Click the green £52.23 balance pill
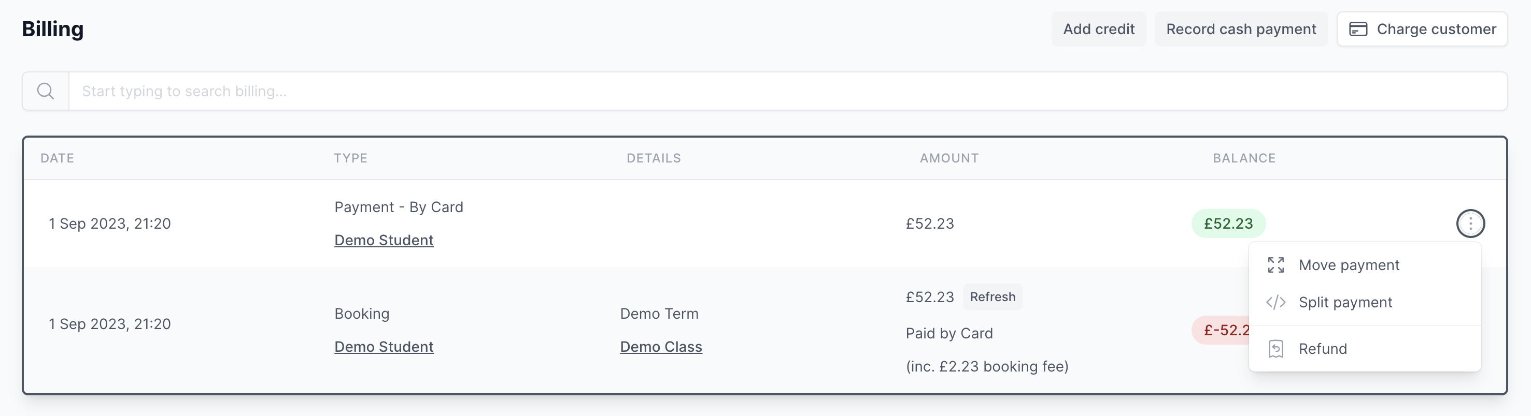 coord(1228,224)
